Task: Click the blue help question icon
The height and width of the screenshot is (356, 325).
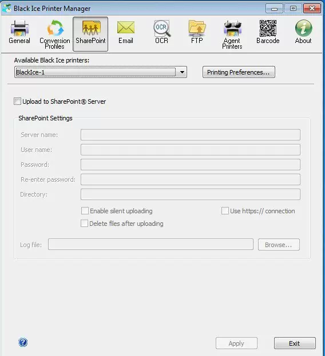Action: (x=23, y=342)
